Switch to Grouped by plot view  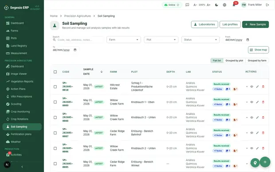pos(234,60)
